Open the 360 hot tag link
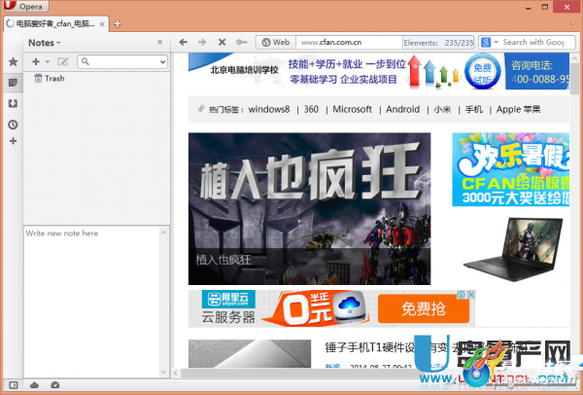583x395 pixels. pyautogui.click(x=311, y=110)
